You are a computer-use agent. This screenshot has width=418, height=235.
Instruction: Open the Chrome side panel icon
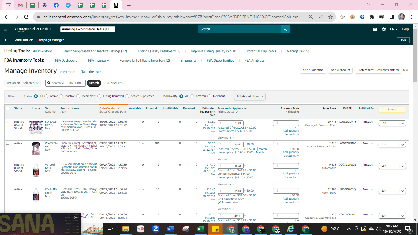pos(392,17)
